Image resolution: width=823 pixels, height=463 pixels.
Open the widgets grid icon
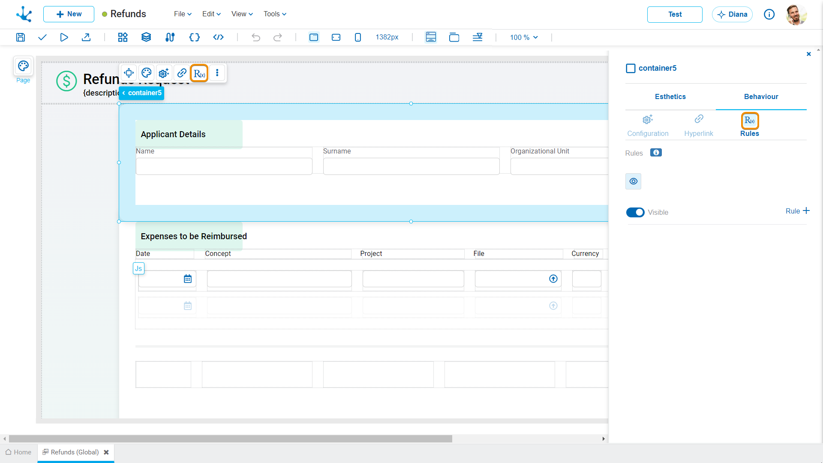123,37
